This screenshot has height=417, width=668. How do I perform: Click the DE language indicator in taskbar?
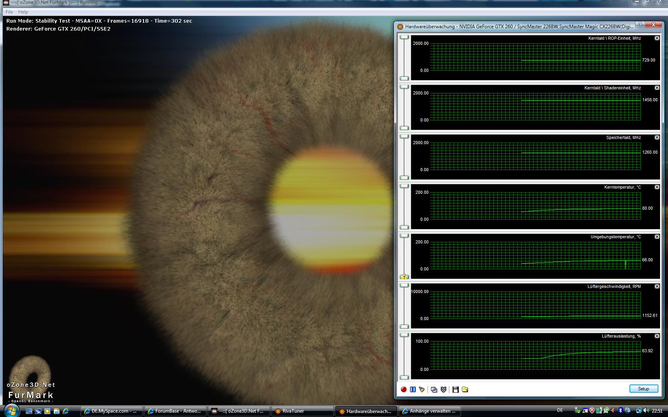tap(560, 411)
